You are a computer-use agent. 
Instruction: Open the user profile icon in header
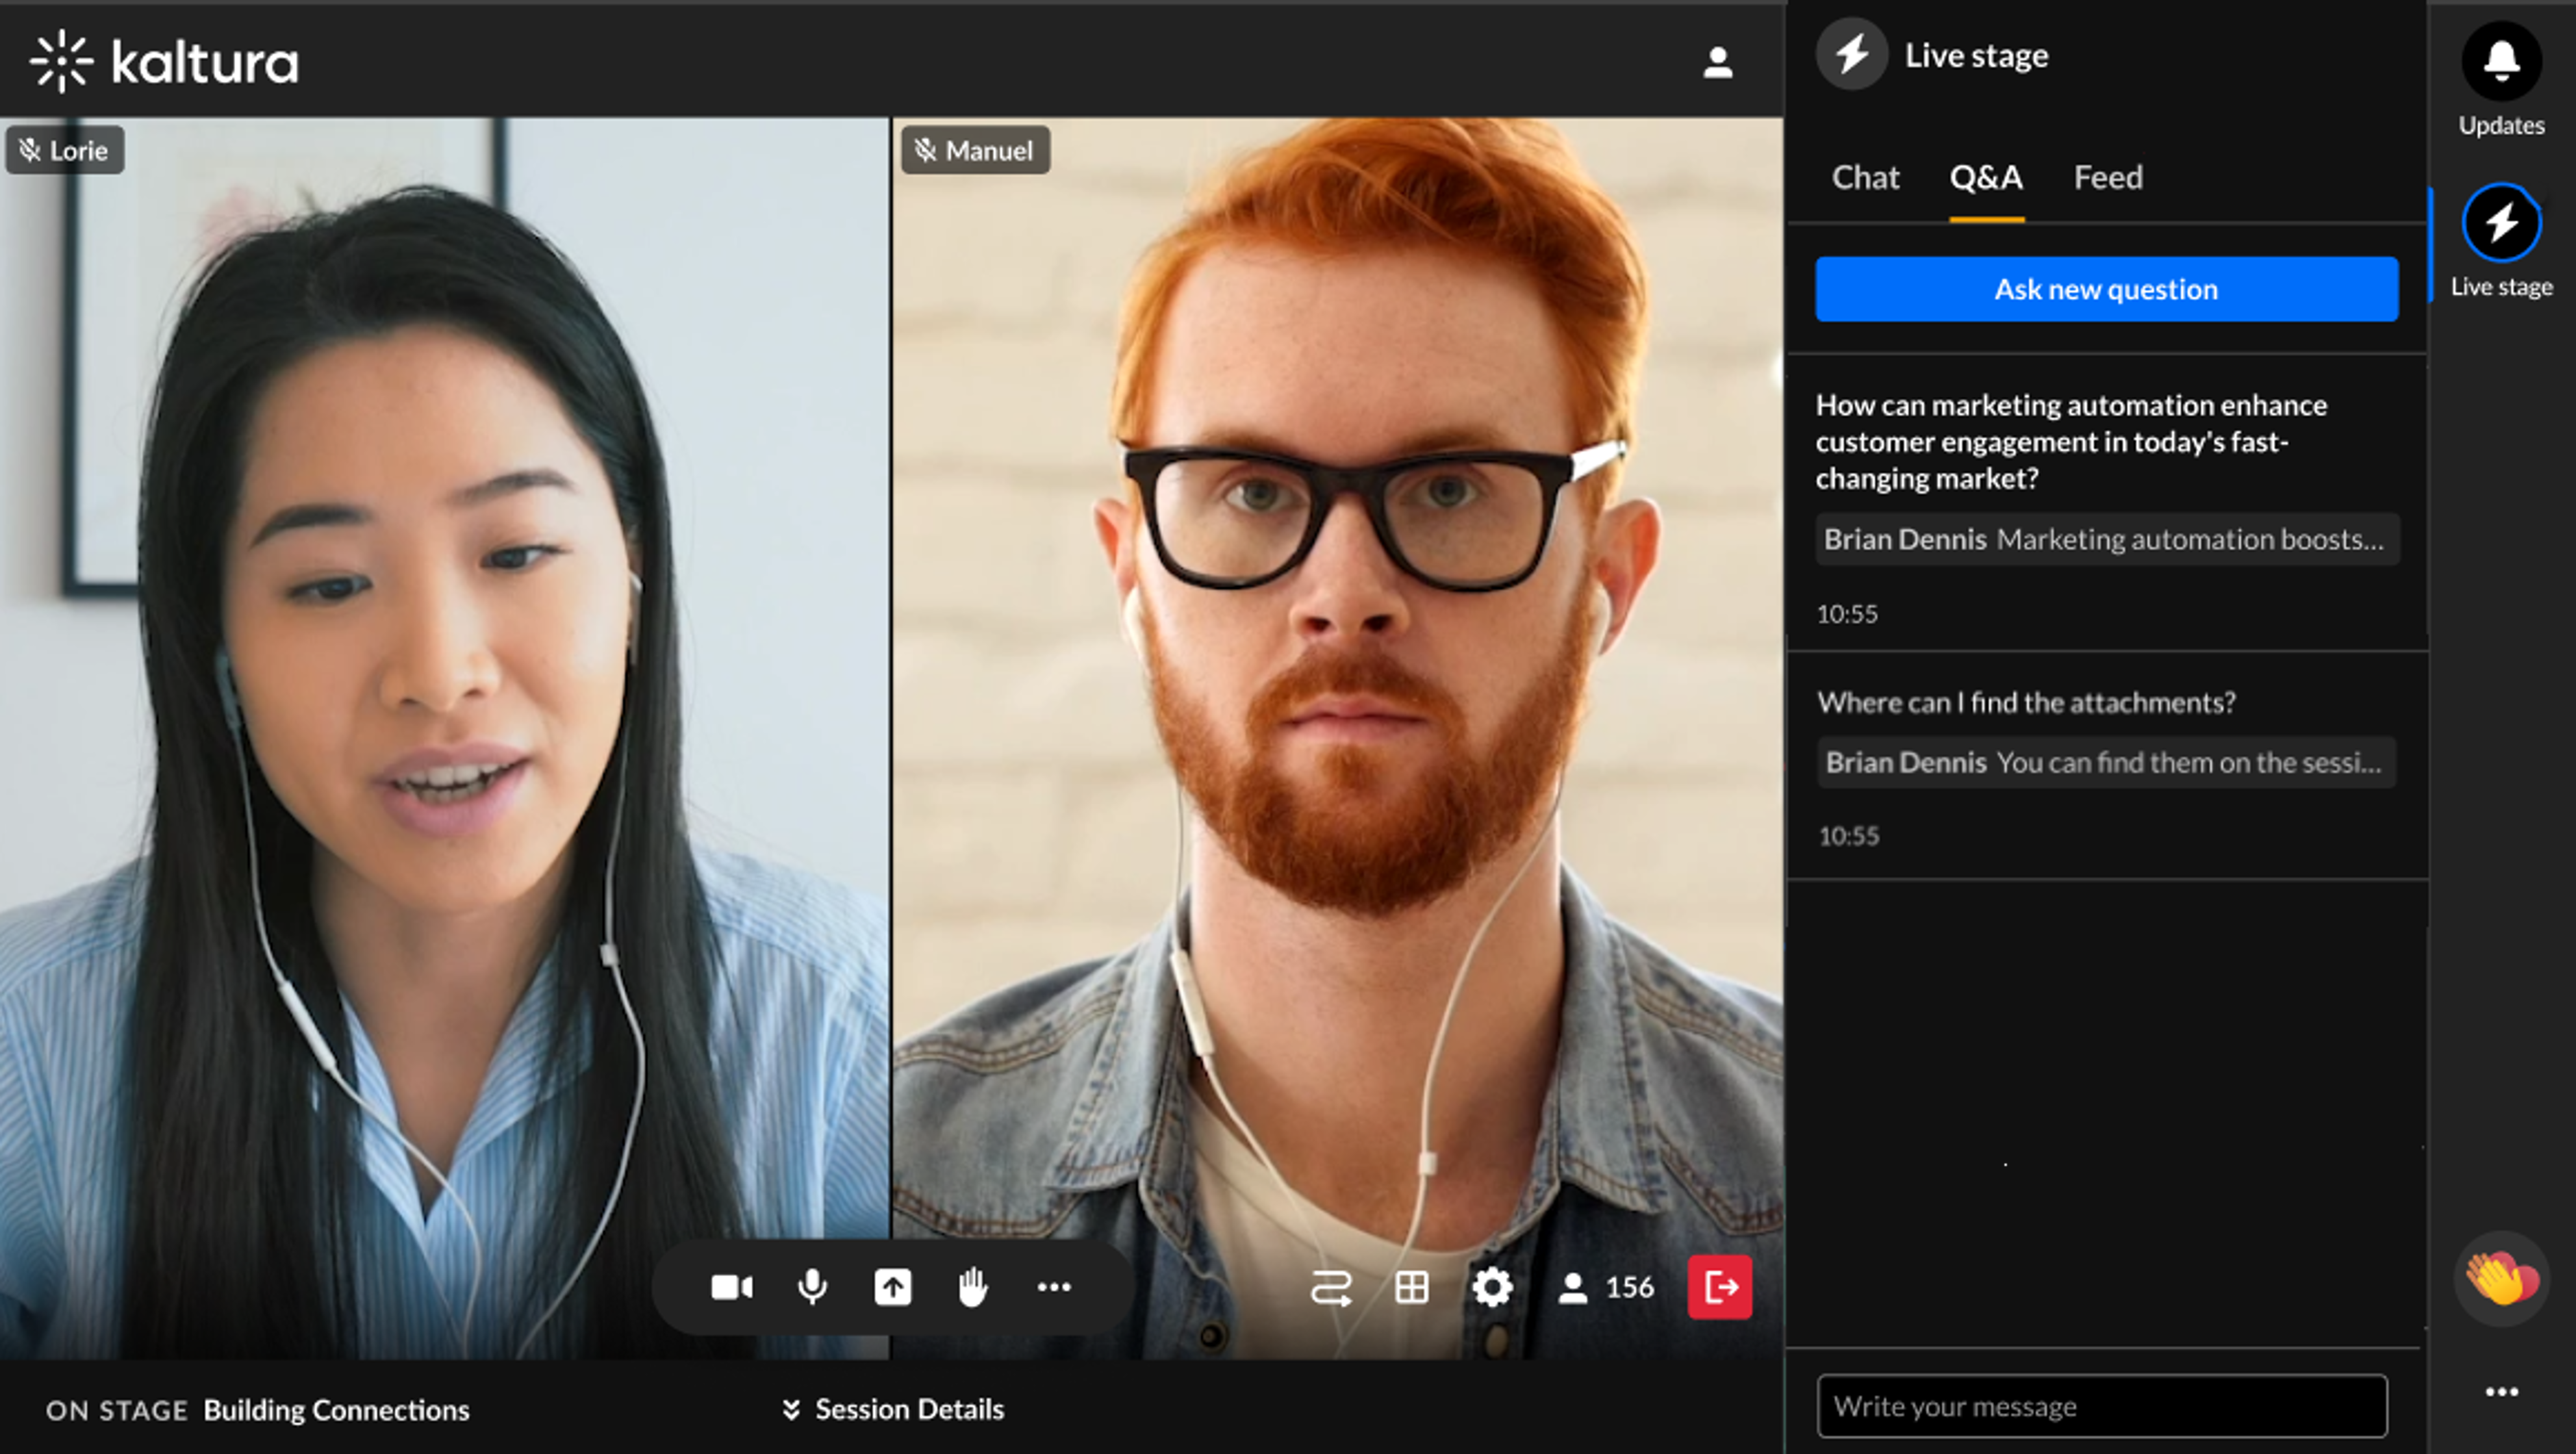pos(1718,63)
